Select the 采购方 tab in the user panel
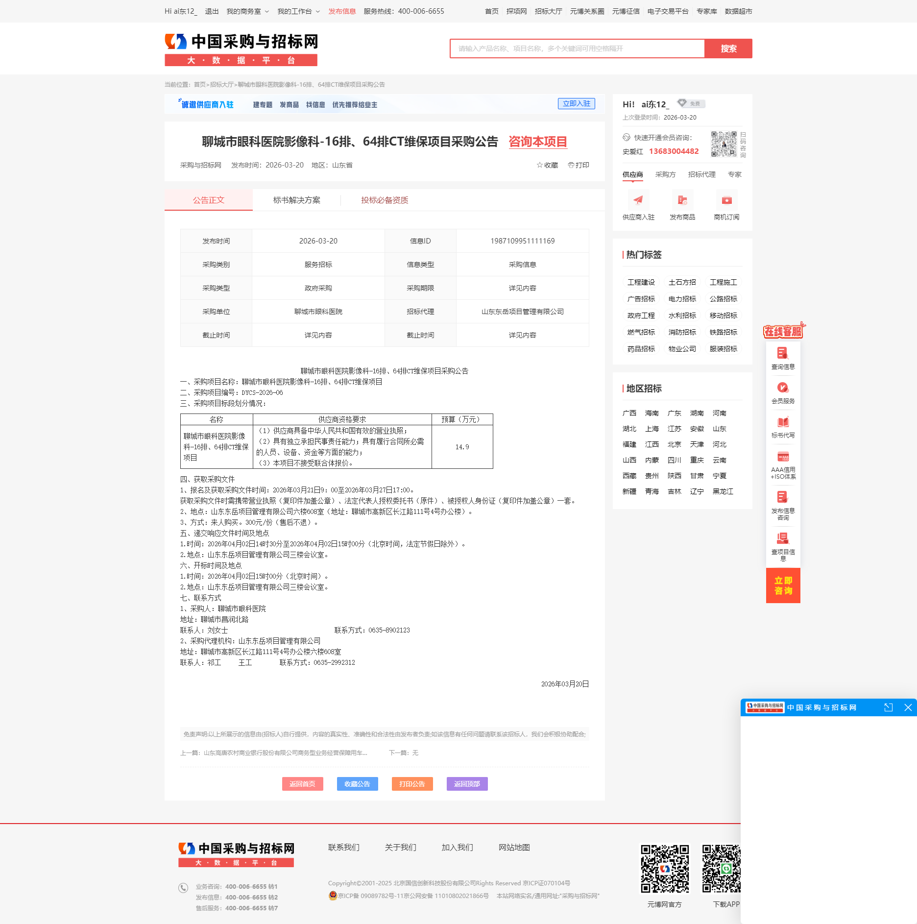The image size is (917, 924). 665,174
